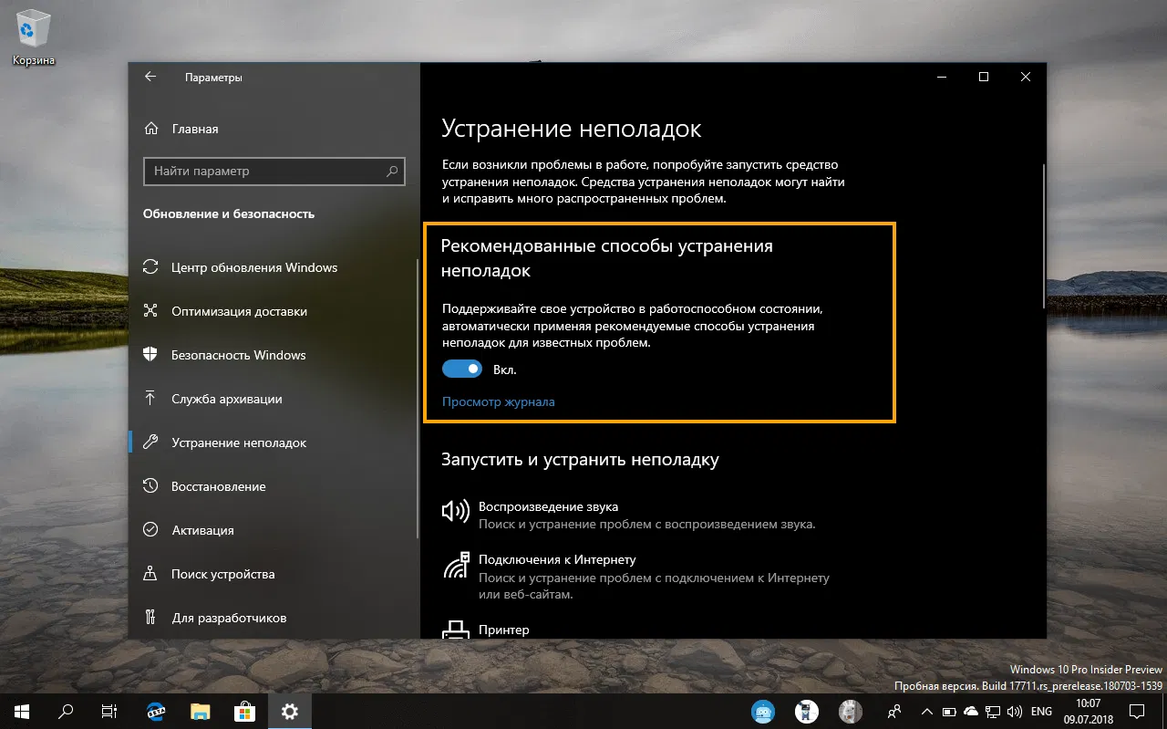This screenshot has width=1167, height=729.
Task: Click the blue robot avatar on taskbar
Action: (762, 711)
